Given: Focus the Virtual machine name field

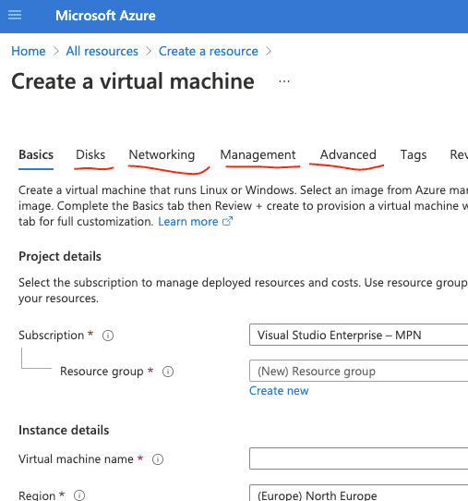Looking at the screenshot, I should (358, 458).
